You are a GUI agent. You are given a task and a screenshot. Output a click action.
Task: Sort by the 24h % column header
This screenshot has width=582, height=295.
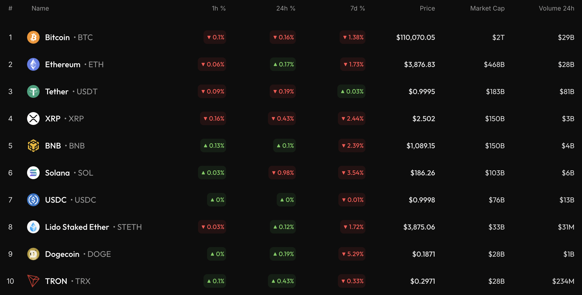(285, 9)
